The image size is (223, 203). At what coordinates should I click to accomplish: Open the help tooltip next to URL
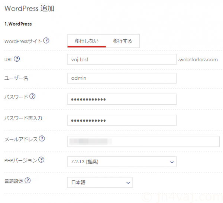(x=17, y=59)
